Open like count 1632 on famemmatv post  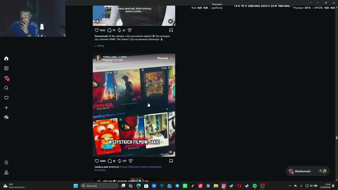pyautogui.click(x=102, y=30)
